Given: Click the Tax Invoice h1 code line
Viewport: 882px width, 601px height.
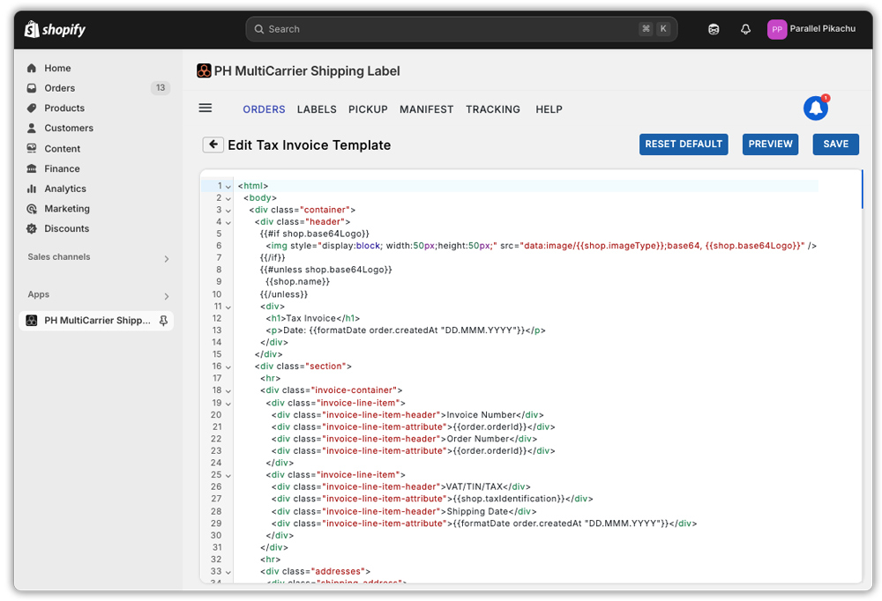Looking at the screenshot, I should click(x=313, y=318).
